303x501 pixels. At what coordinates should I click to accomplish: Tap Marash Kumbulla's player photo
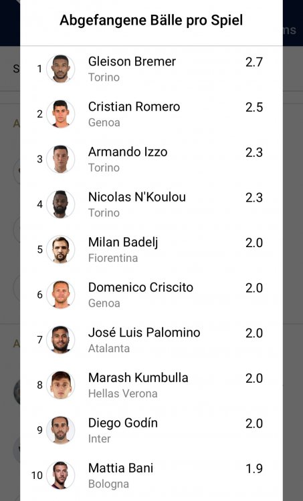click(x=60, y=385)
